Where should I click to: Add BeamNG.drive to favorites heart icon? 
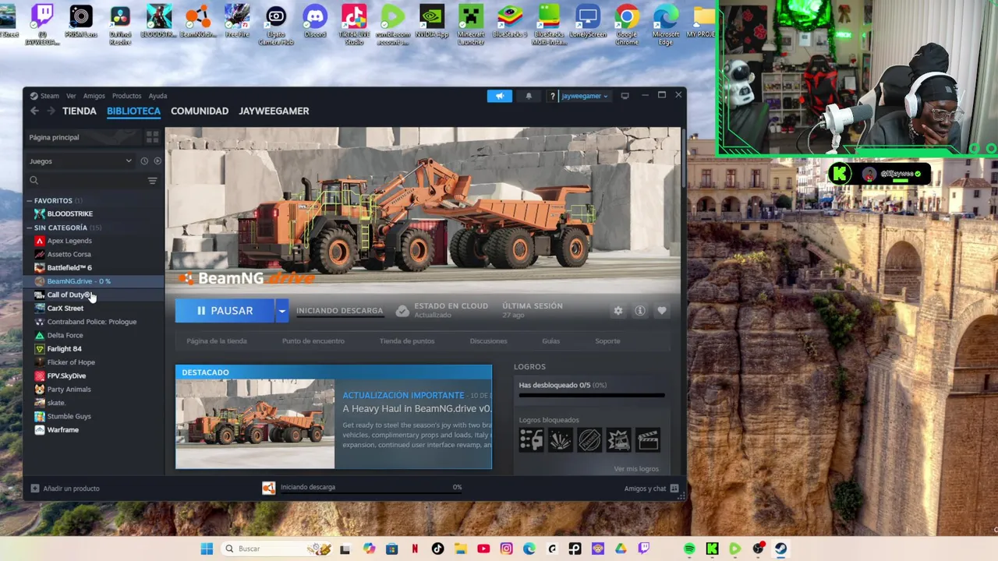click(x=662, y=311)
